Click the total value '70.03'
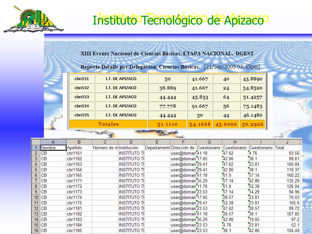This screenshot has width=312, height=234. pyautogui.click(x=287, y=197)
